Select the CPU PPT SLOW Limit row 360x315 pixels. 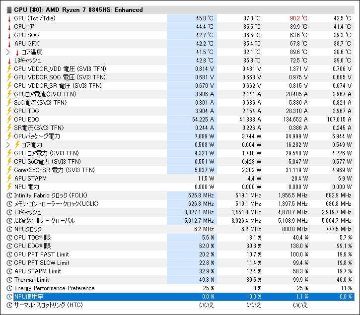[x=180, y=263]
